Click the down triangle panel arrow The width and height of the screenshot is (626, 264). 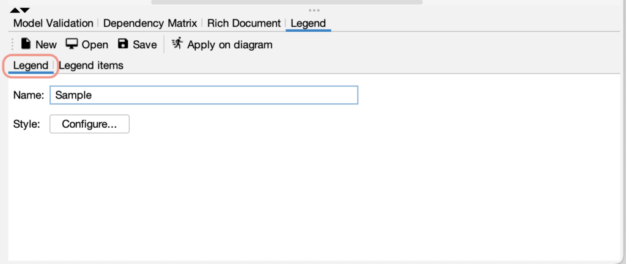[x=25, y=10]
